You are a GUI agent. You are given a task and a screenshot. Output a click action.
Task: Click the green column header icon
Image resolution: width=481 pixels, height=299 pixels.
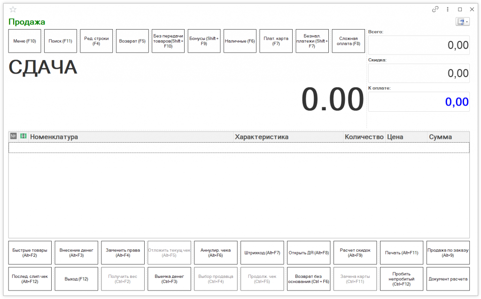click(23, 136)
